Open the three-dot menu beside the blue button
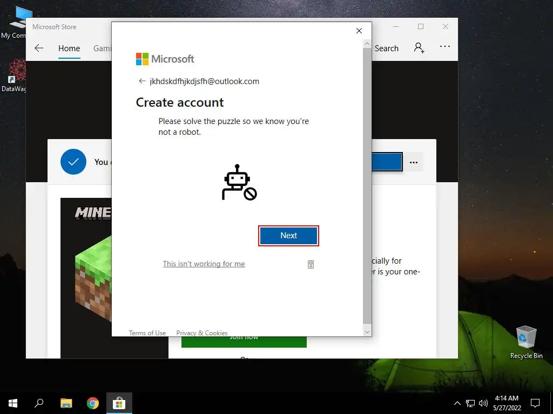The width and height of the screenshot is (553, 414). pos(414,162)
